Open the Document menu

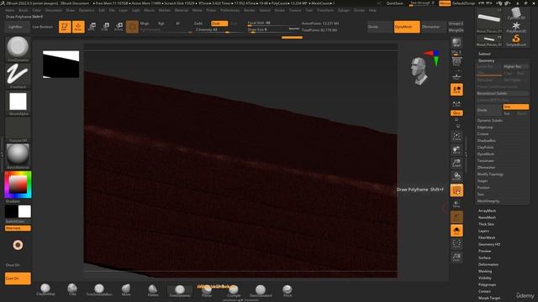54,10
